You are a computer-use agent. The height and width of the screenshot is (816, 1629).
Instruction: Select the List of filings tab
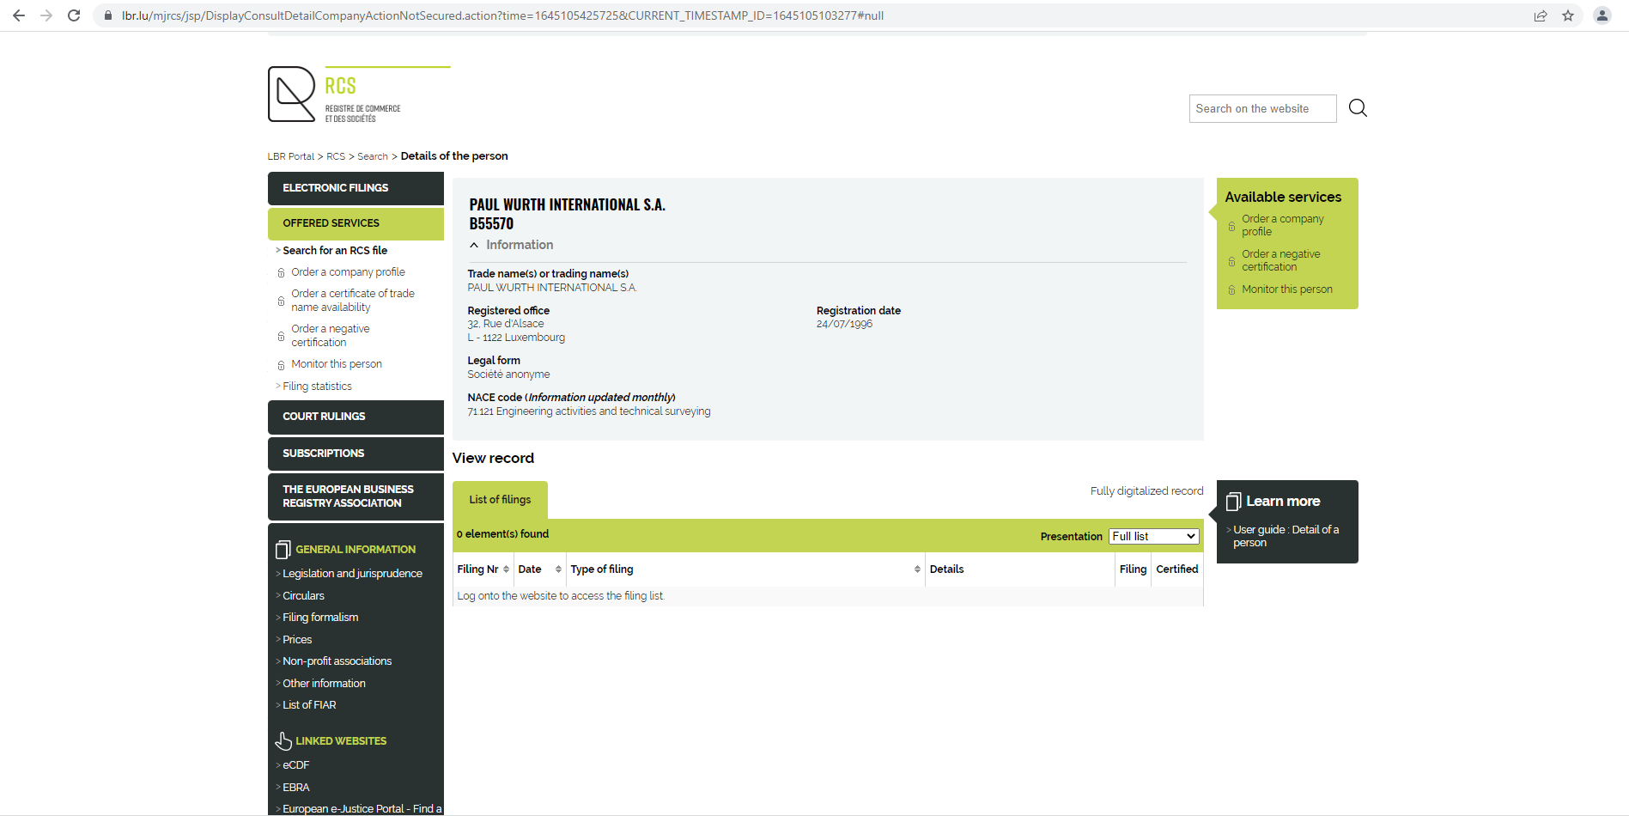point(500,500)
